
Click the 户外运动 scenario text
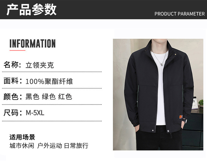50,146
